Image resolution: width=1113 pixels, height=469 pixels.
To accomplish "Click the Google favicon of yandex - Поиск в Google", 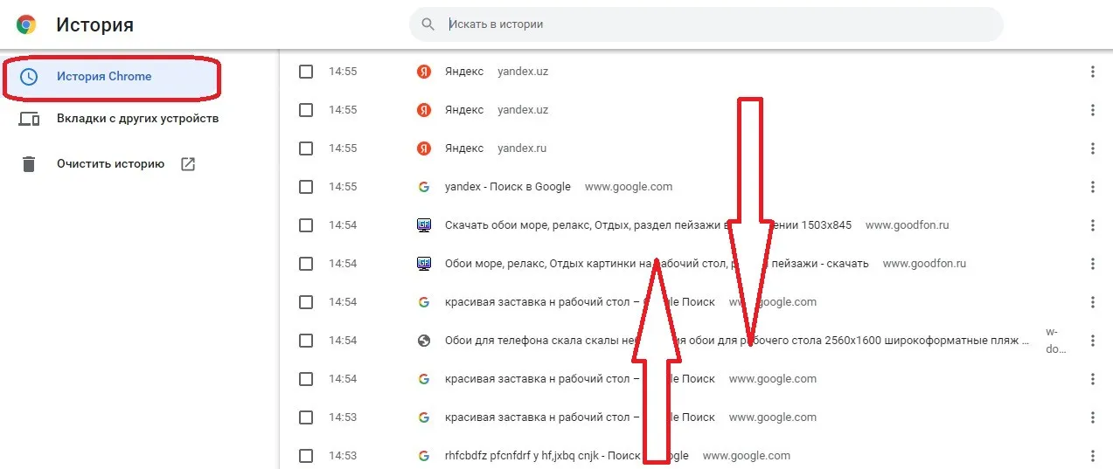I will pyautogui.click(x=424, y=187).
